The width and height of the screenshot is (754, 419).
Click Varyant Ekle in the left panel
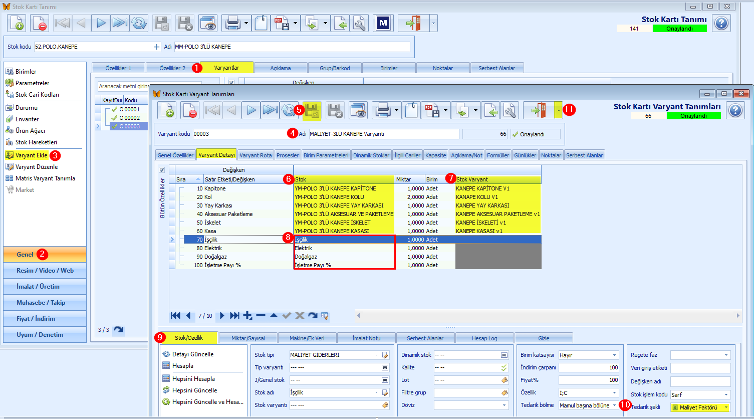pos(31,155)
